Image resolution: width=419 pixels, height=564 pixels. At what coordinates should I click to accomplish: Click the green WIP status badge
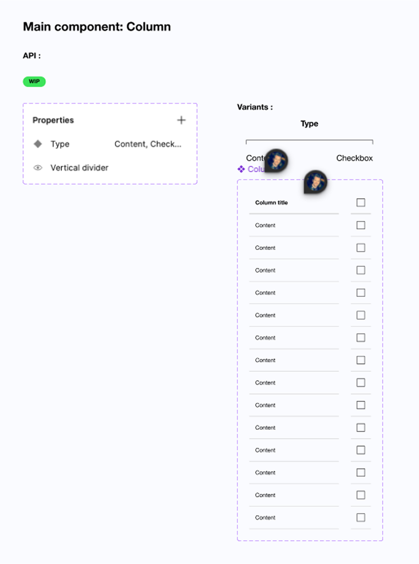(34, 82)
